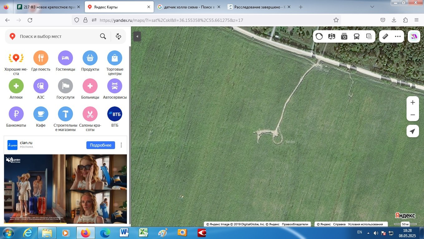This screenshot has height=239, width=424.
Task: Click the locate me arrow button
Action: (x=412, y=131)
